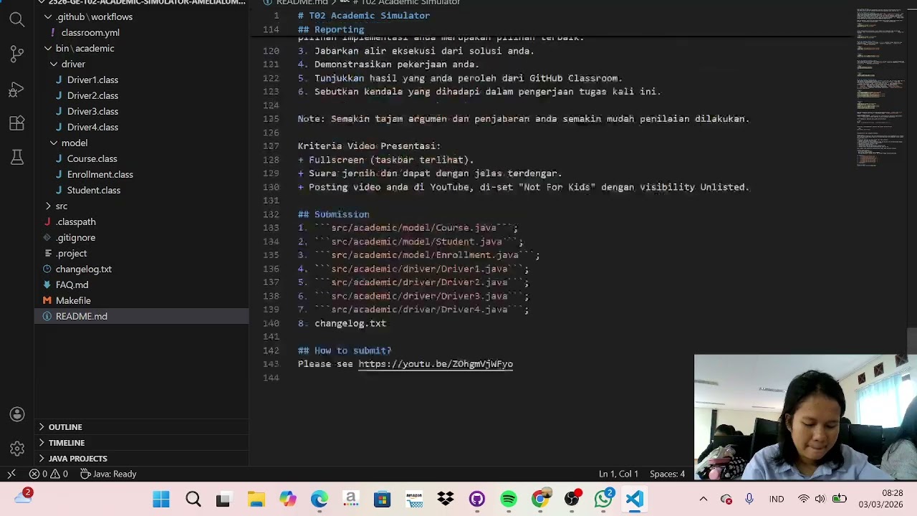Open the errors and warnings status indicator

click(x=49, y=474)
